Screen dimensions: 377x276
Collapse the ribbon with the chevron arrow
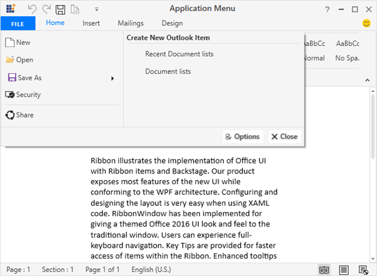(366, 80)
